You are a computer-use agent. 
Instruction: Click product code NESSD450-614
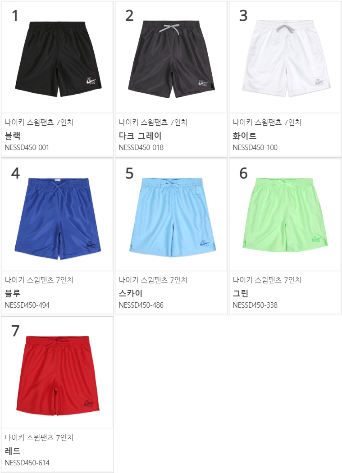point(27,463)
